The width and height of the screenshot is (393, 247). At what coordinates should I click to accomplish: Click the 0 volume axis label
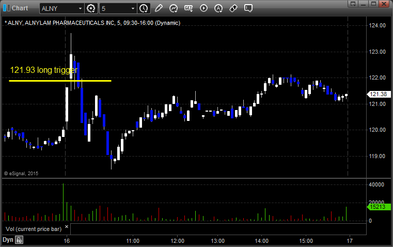(370, 221)
